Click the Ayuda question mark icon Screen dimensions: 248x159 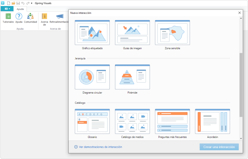(x=19, y=16)
